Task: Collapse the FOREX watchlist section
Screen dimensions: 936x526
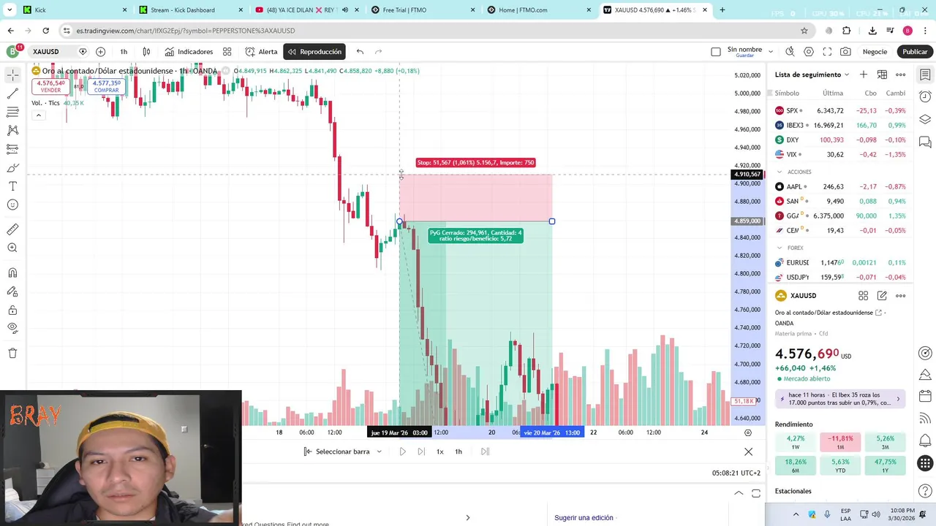Action: coord(780,248)
